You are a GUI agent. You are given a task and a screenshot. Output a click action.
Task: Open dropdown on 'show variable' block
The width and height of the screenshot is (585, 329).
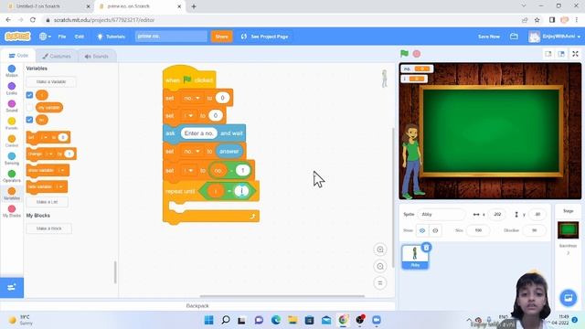click(61, 170)
